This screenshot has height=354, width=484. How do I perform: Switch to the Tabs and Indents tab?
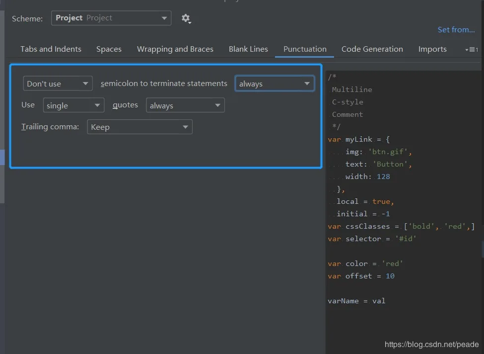click(51, 49)
